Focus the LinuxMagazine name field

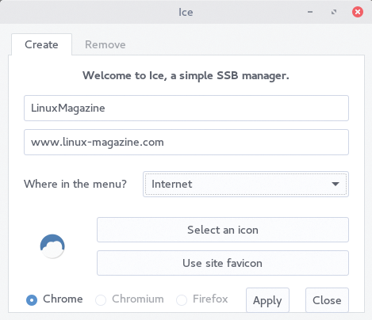pyautogui.click(x=186, y=109)
